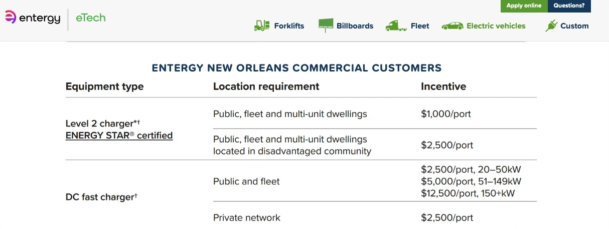This screenshot has height=229, width=609.
Task: Click the Equipment type column header
Action: click(104, 86)
